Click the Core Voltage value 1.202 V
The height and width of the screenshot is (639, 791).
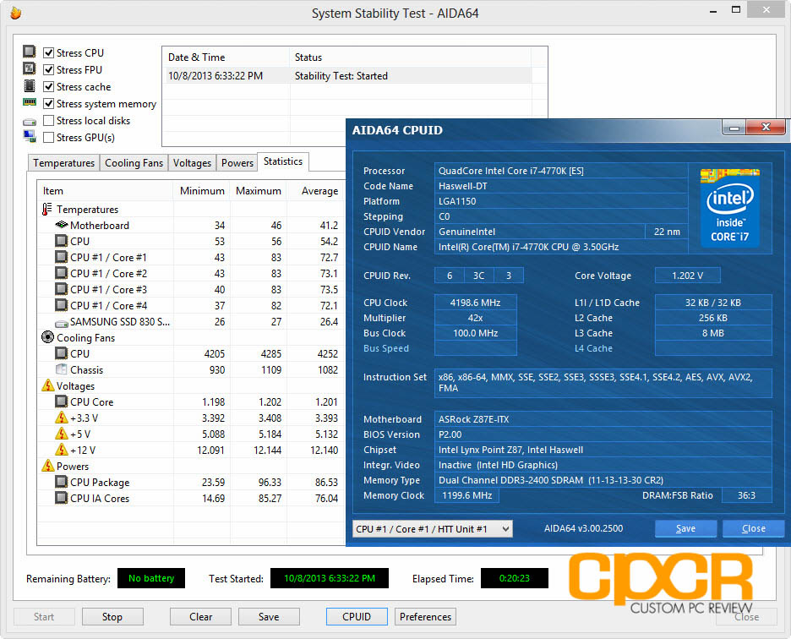coord(687,276)
